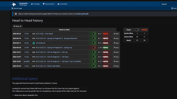This screenshot has height=99, width=177.
Task: Click S-Tier link in Winter Split Major row
Action: [x=27, y=66]
